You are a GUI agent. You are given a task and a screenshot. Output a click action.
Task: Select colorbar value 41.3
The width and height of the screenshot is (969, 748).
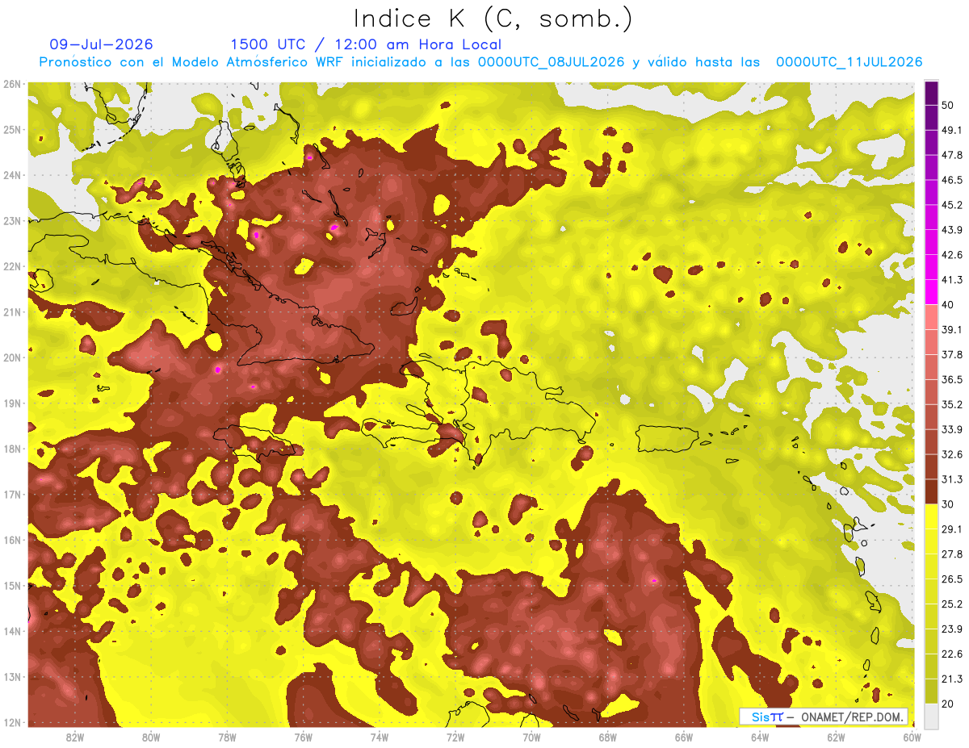(951, 280)
